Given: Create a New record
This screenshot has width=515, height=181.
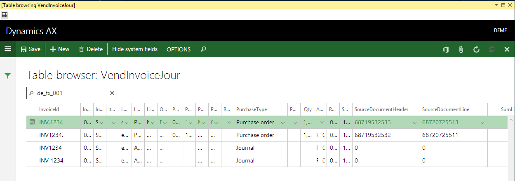Looking at the screenshot, I should [x=59, y=49].
